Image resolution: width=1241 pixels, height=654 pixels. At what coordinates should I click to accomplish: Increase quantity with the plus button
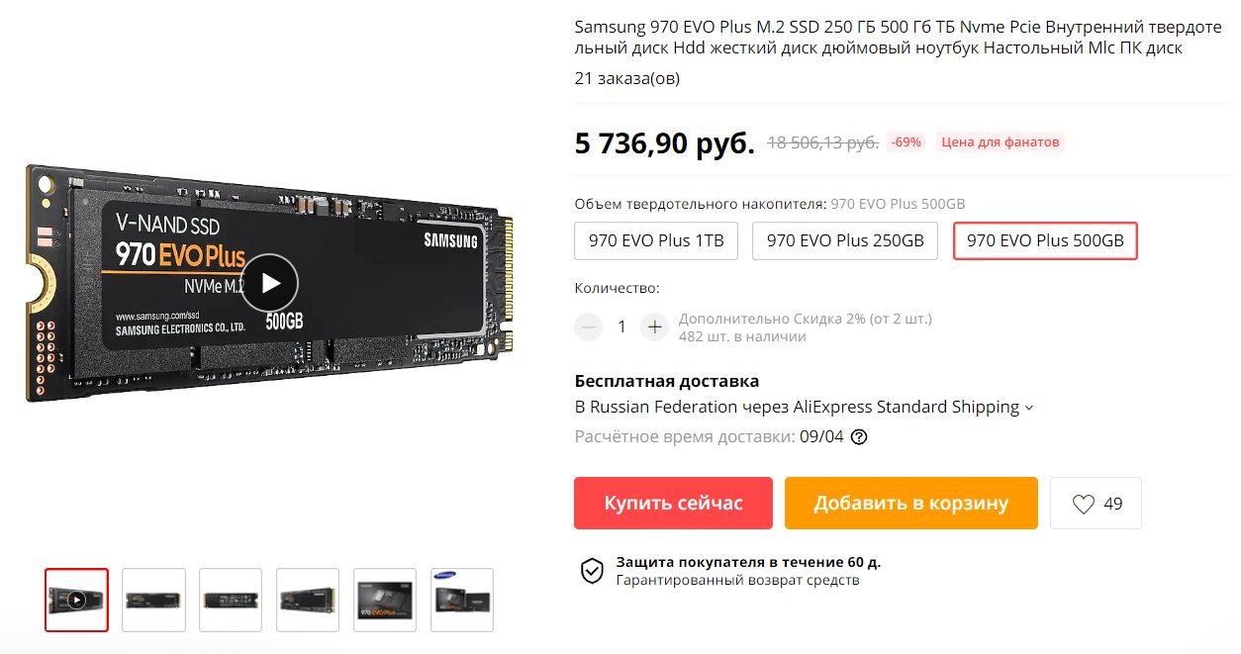(654, 327)
